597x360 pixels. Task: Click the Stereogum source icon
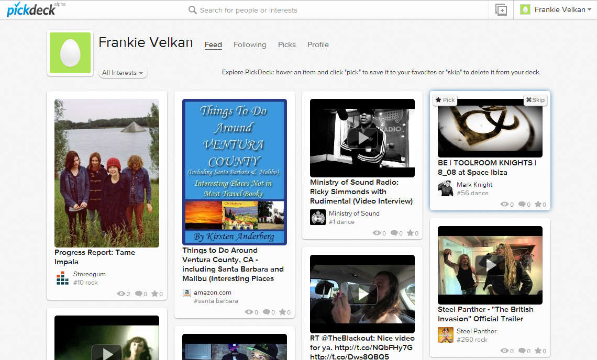click(62, 278)
